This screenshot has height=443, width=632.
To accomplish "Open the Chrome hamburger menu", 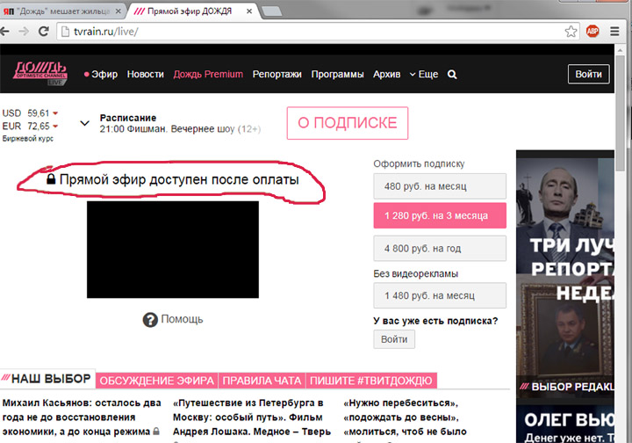I will [x=614, y=31].
